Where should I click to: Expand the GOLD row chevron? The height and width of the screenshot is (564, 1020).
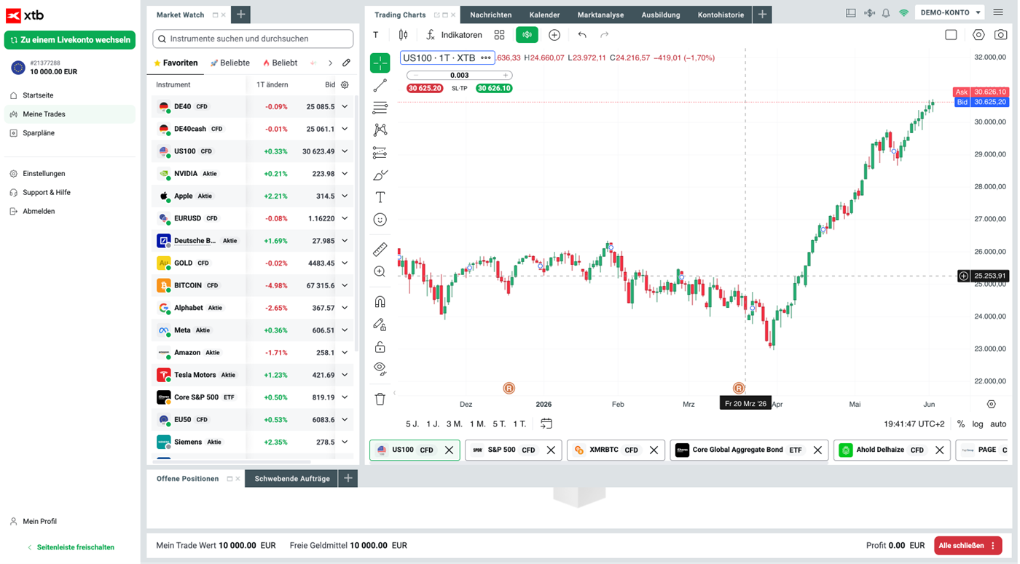345,263
